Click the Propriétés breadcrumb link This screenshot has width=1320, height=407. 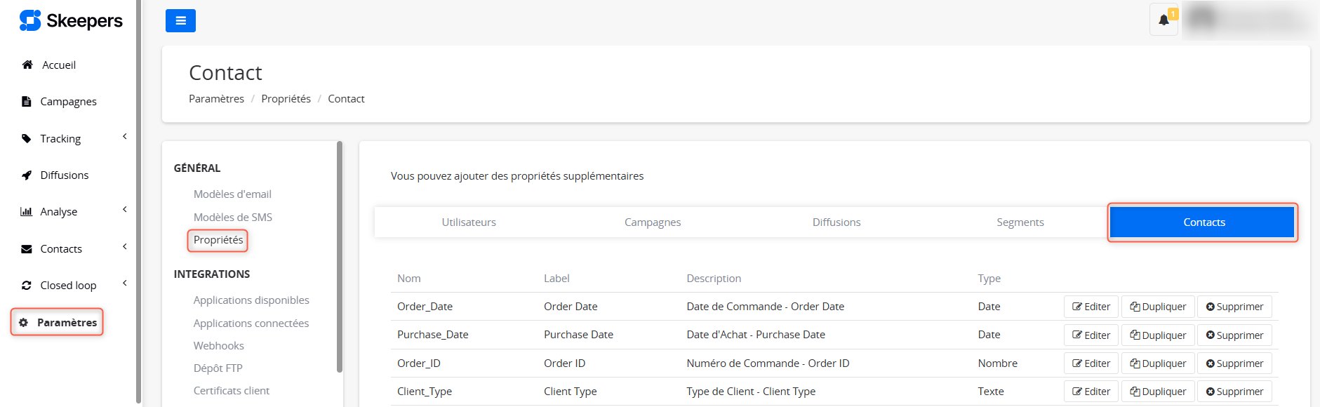point(286,99)
